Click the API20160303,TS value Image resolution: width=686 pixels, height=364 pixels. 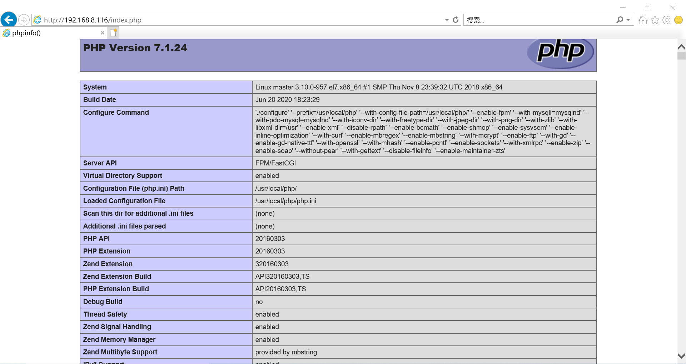point(280,289)
